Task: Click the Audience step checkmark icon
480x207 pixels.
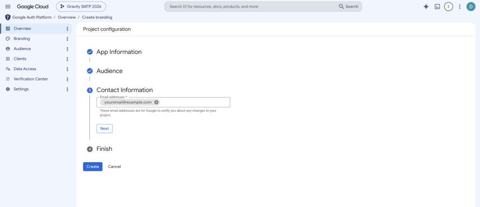Action: (90, 71)
